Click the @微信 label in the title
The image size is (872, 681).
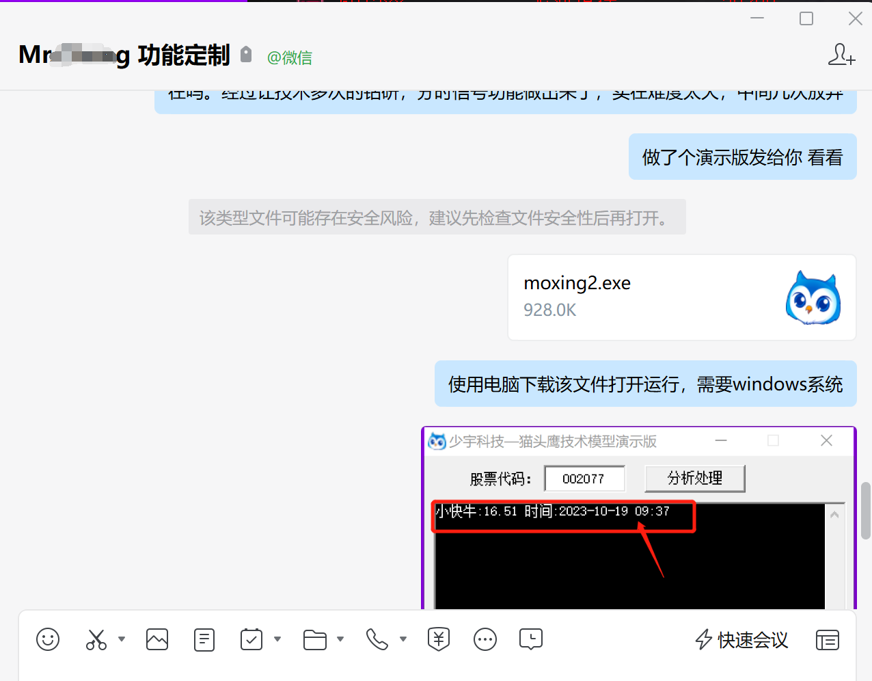coord(290,57)
